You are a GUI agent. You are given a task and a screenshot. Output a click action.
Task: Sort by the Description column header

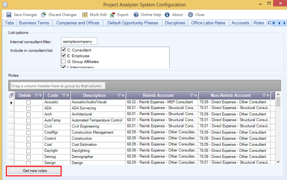(x=94, y=95)
